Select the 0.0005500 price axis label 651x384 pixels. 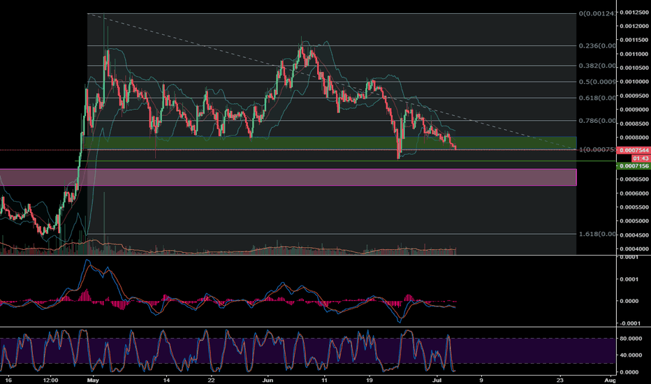coord(634,207)
